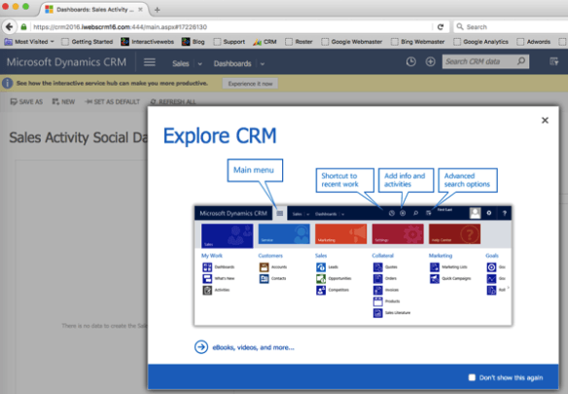Go back with browser back arrow

(9, 27)
